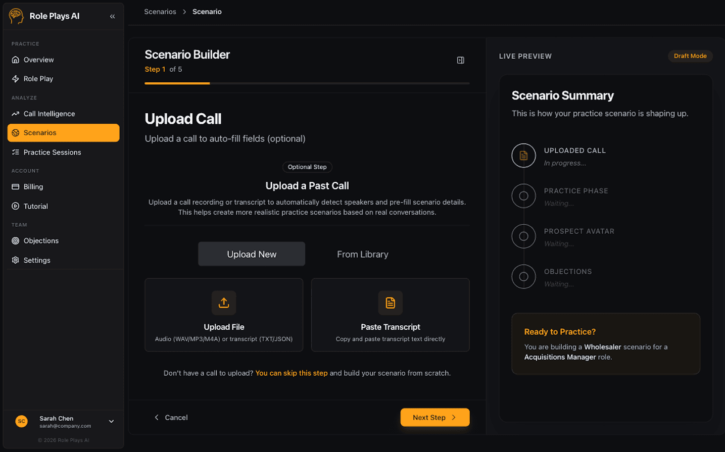The image size is (725, 452).
Task: Open Call Intelligence from the sidebar icon
Action: click(x=16, y=114)
